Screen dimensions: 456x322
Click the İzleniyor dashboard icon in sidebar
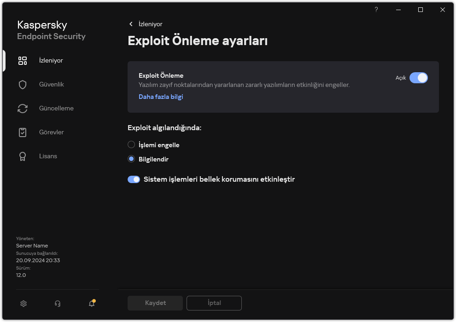[x=23, y=61]
